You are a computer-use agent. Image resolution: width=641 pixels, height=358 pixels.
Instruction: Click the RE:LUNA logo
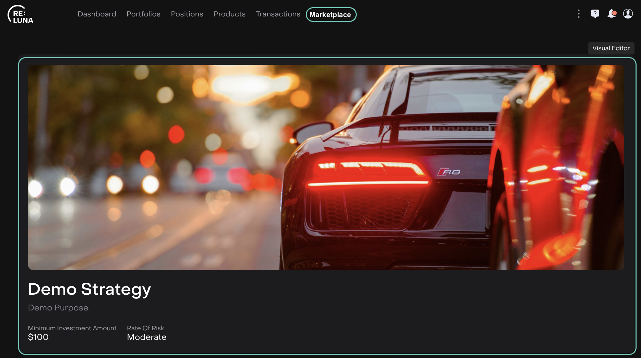(x=21, y=14)
